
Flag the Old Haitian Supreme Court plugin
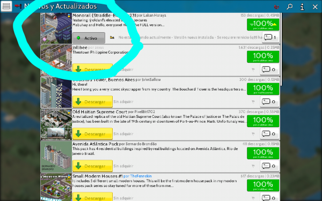(253, 134)
